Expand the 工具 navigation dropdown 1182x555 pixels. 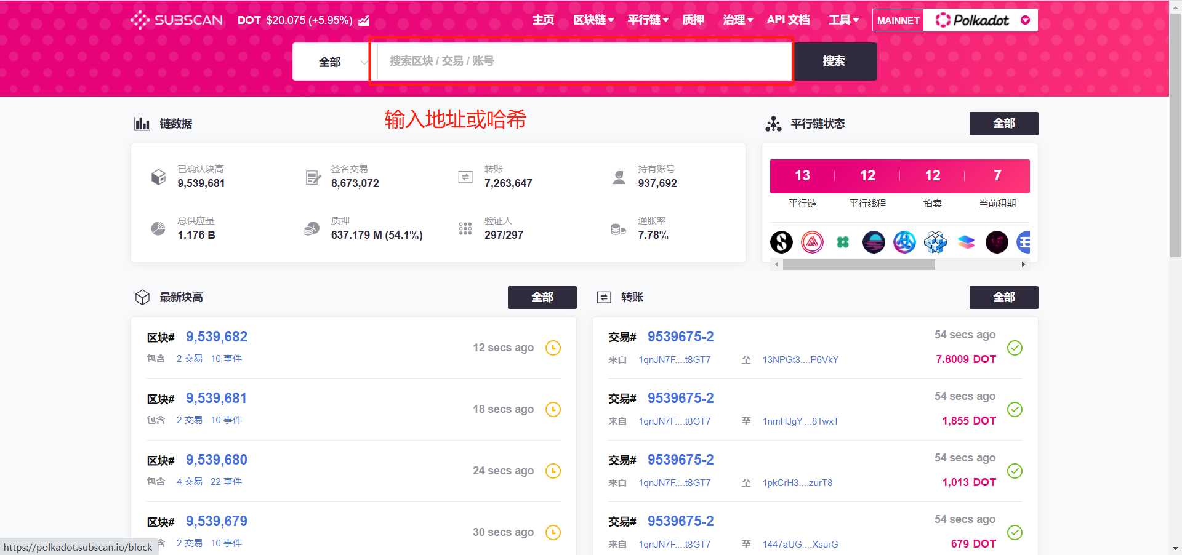coord(844,20)
